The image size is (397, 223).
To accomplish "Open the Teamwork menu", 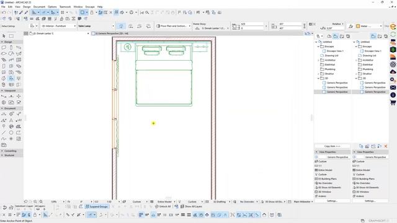I will [x=65, y=7].
